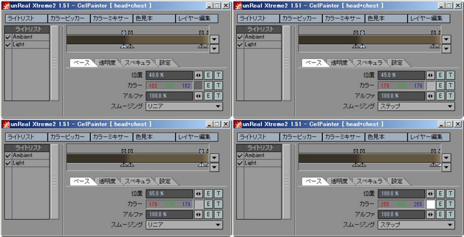The image size is (464, 237).
Task: Open lower gradient arrow dropdown in 40.0 % window
Action: pos(215,49)
